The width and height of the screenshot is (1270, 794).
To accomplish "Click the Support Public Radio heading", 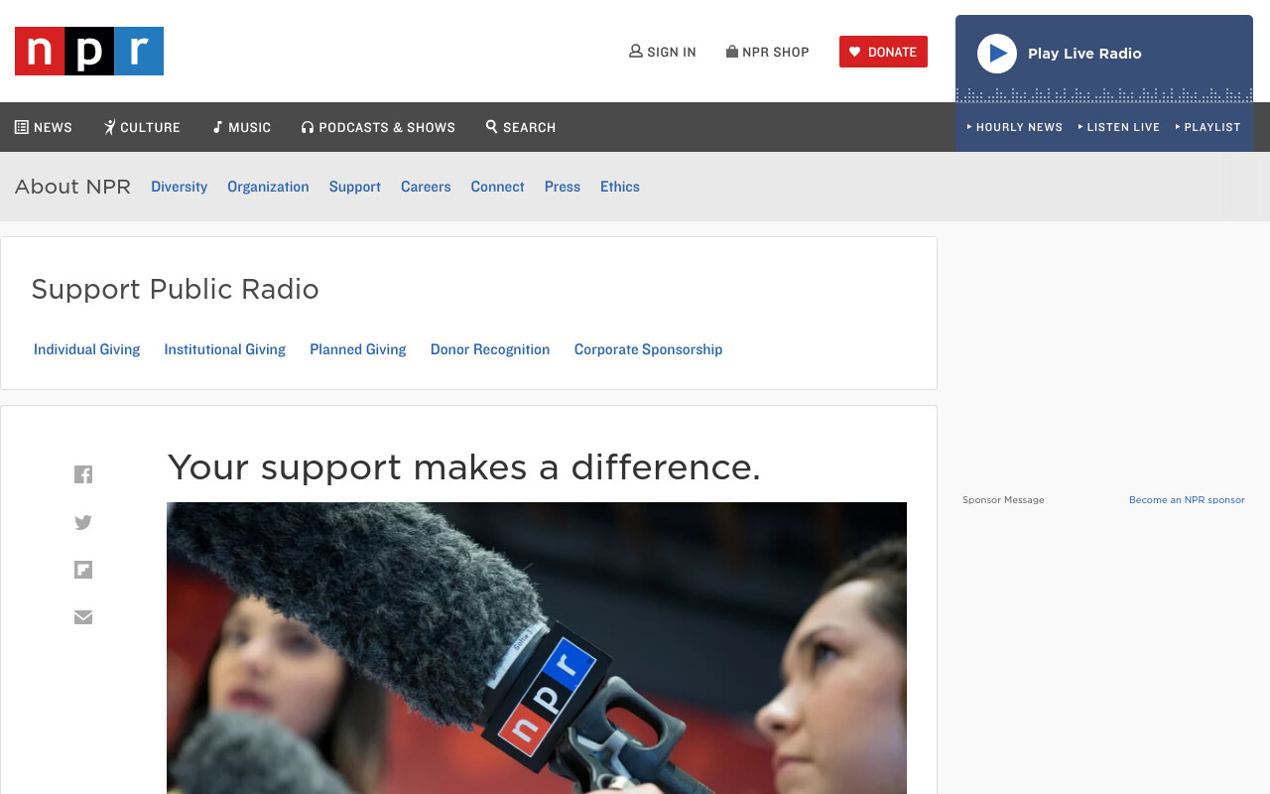I will click(x=176, y=289).
